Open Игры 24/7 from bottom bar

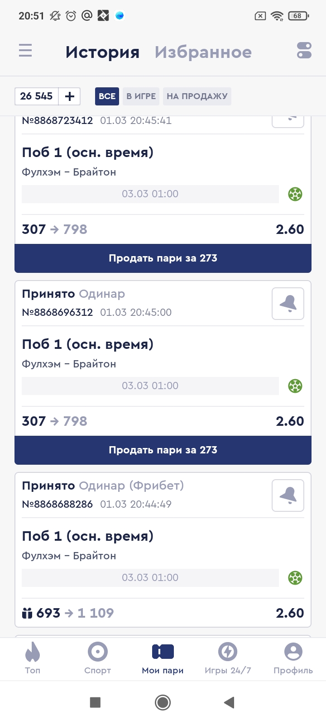pos(228,658)
